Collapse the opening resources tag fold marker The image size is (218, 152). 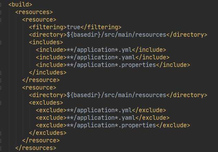pyautogui.click(x=0, y=12)
